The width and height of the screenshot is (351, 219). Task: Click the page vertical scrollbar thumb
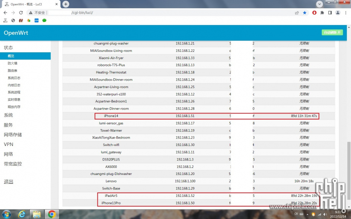[349, 170]
